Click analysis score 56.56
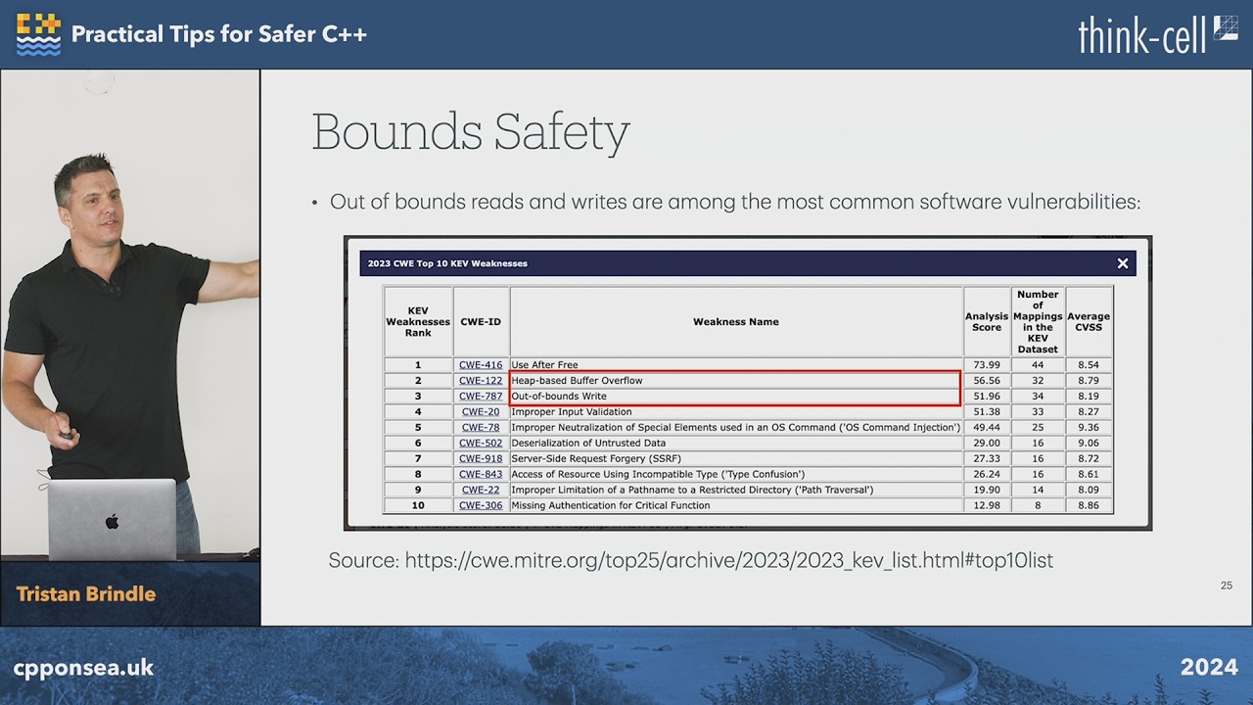The height and width of the screenshot is (705, 1253). click(x=987, y=381)
